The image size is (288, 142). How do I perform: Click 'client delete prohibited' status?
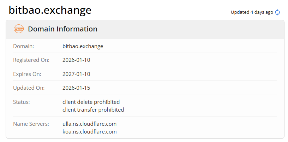click(x=91, y=102)
